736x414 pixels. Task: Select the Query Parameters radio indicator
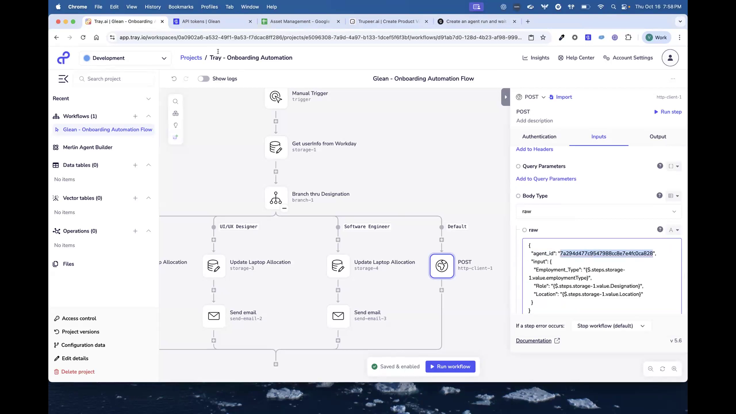click(518, 166)
